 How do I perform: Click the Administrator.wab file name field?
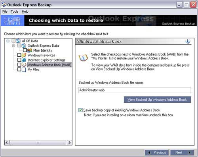click(x=135, y=90)
